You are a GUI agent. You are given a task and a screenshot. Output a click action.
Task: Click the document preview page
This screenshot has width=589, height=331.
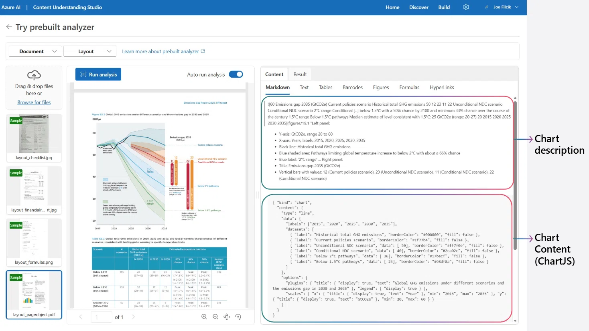(x=160, y=201)
